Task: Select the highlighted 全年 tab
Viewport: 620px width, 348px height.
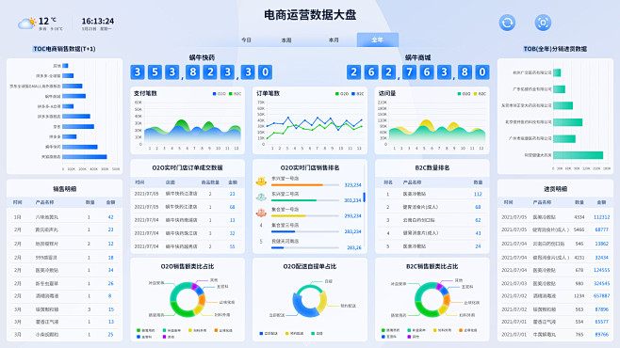Action: pyautogui.click(x=378, y=40)
